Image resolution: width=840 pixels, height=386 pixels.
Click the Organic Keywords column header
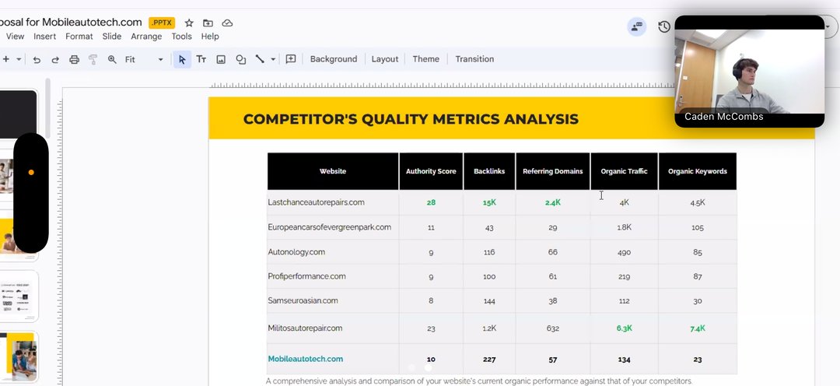pyautogui.click(x=698, y=171)
